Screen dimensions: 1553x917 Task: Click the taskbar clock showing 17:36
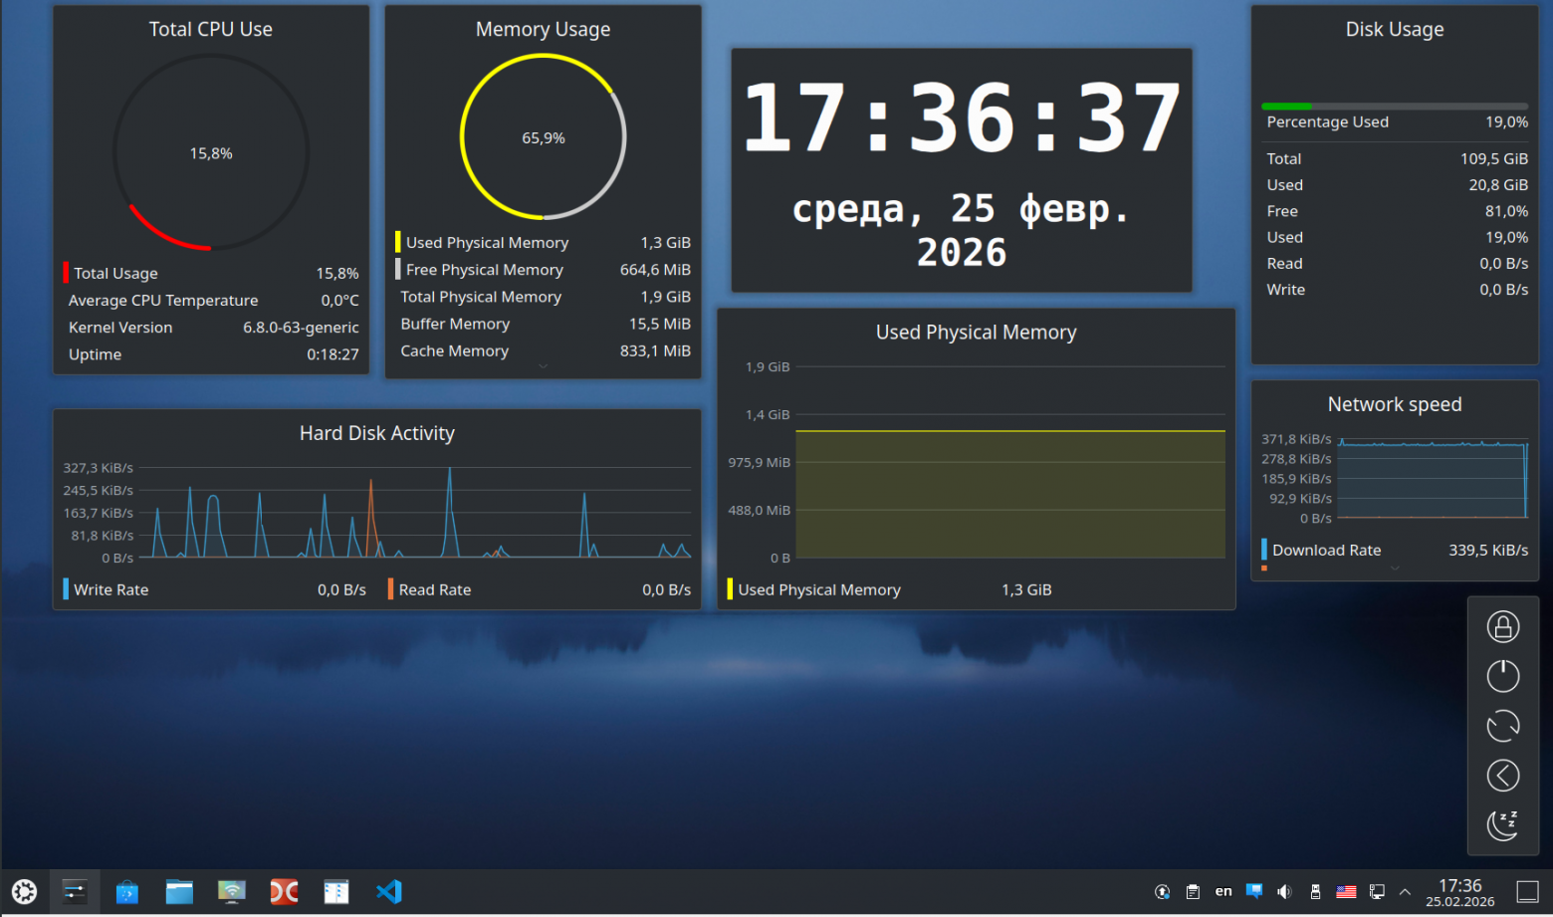1459,892
